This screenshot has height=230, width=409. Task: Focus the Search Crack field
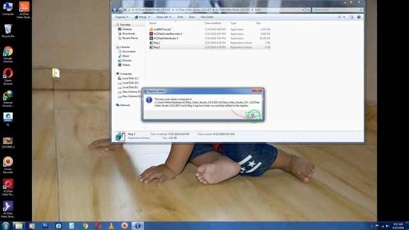337,10
